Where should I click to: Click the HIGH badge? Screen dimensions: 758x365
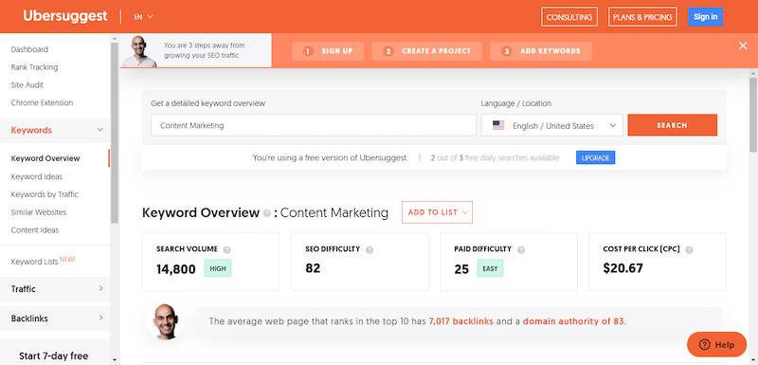218,268
